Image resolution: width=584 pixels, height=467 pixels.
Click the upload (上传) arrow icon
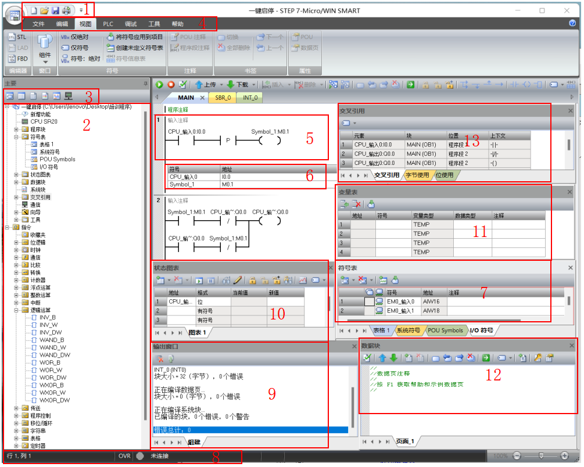pos(199,85)
